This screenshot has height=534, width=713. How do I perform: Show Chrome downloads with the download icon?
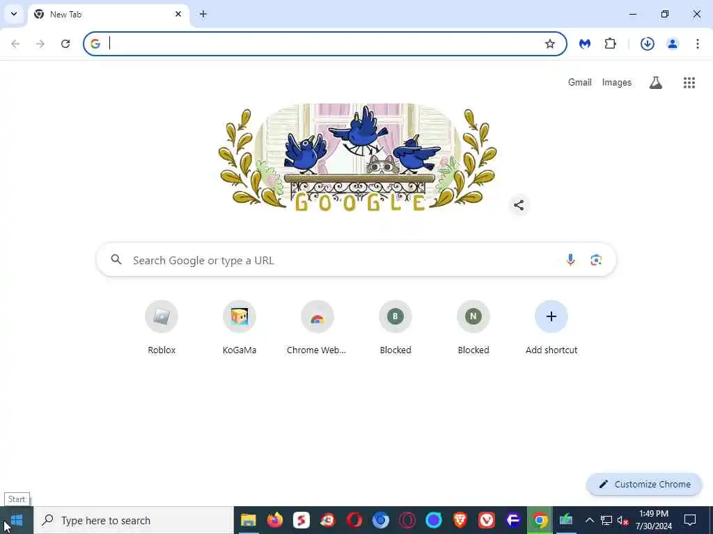[647, 44]
